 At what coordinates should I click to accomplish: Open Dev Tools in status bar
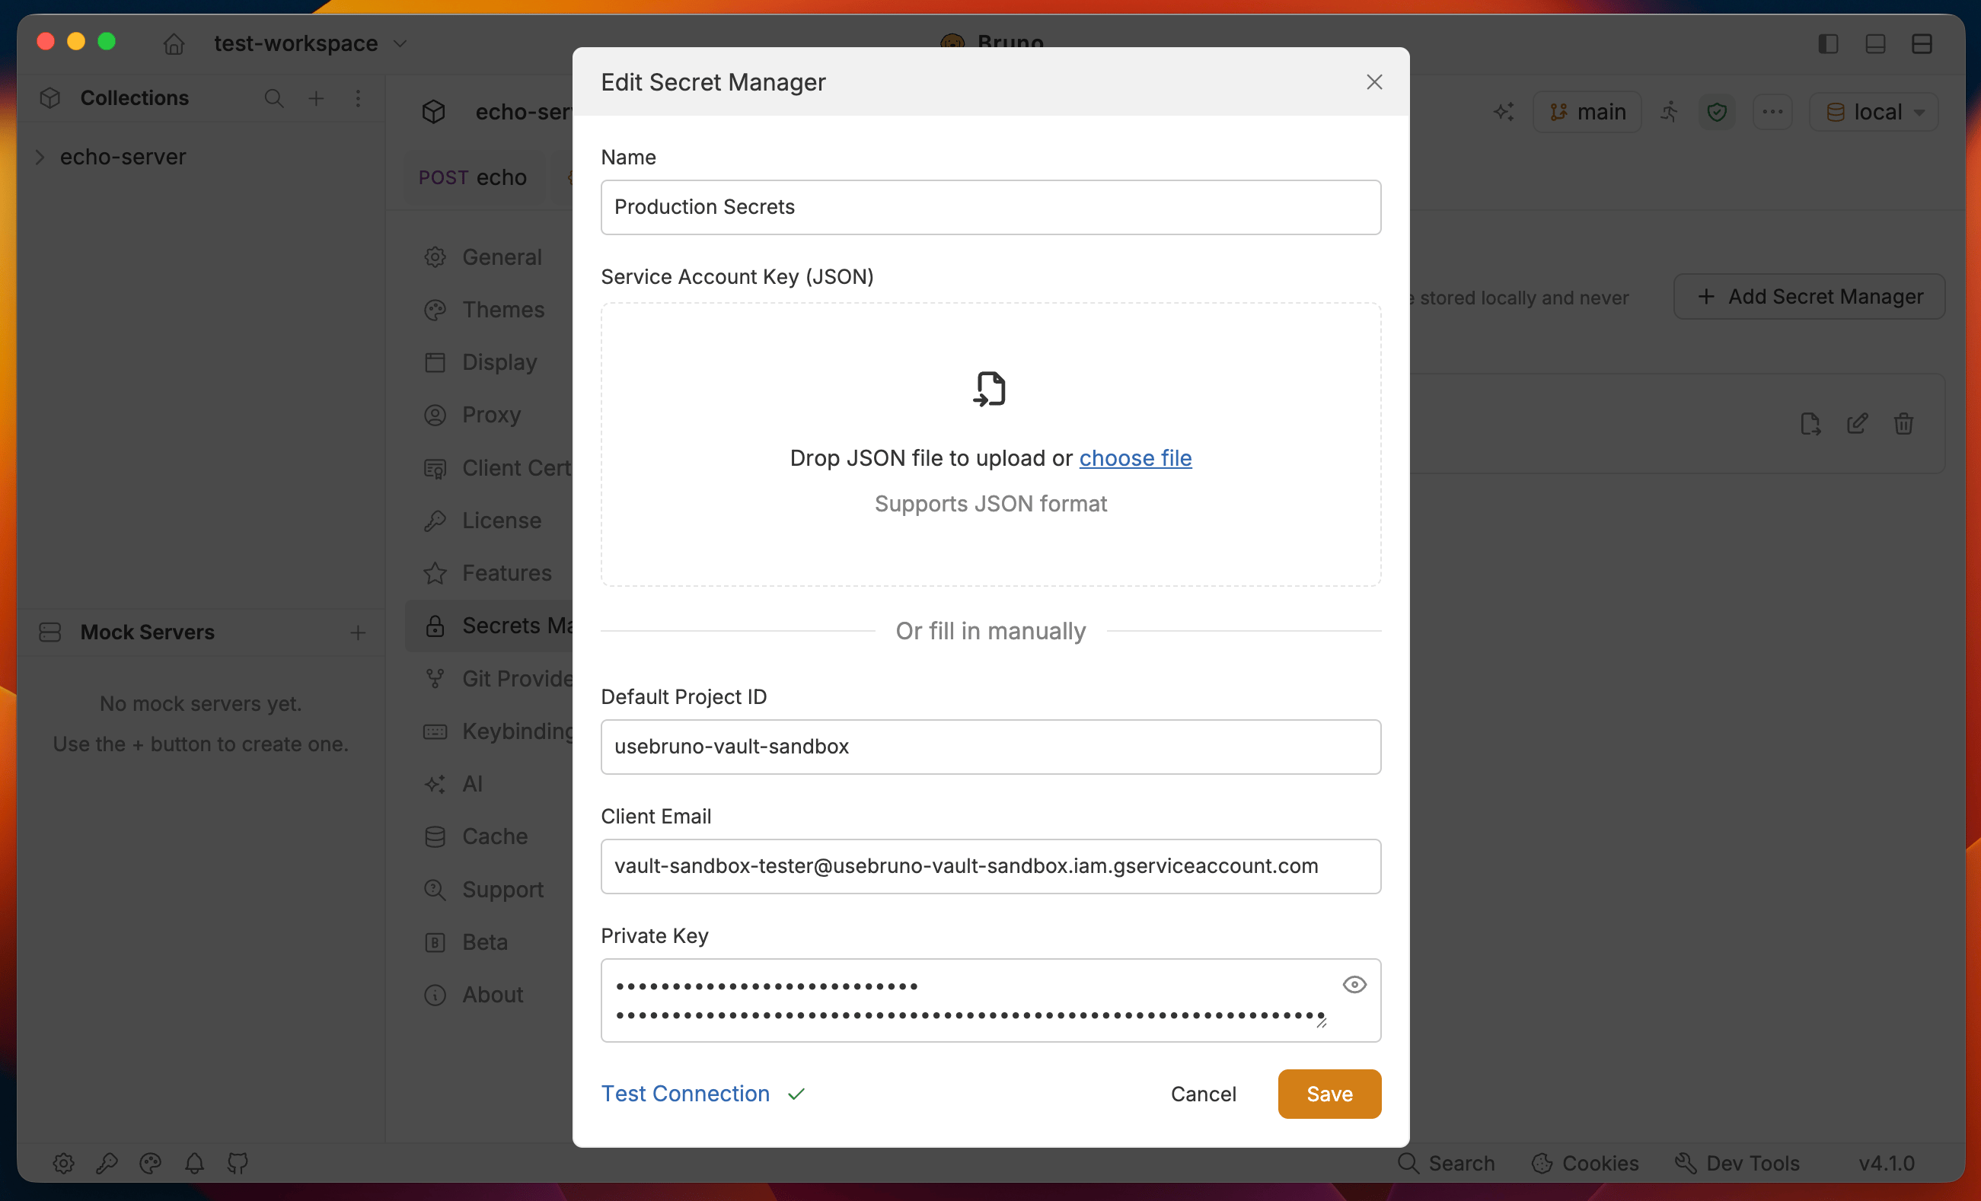pos(1737,1163)
